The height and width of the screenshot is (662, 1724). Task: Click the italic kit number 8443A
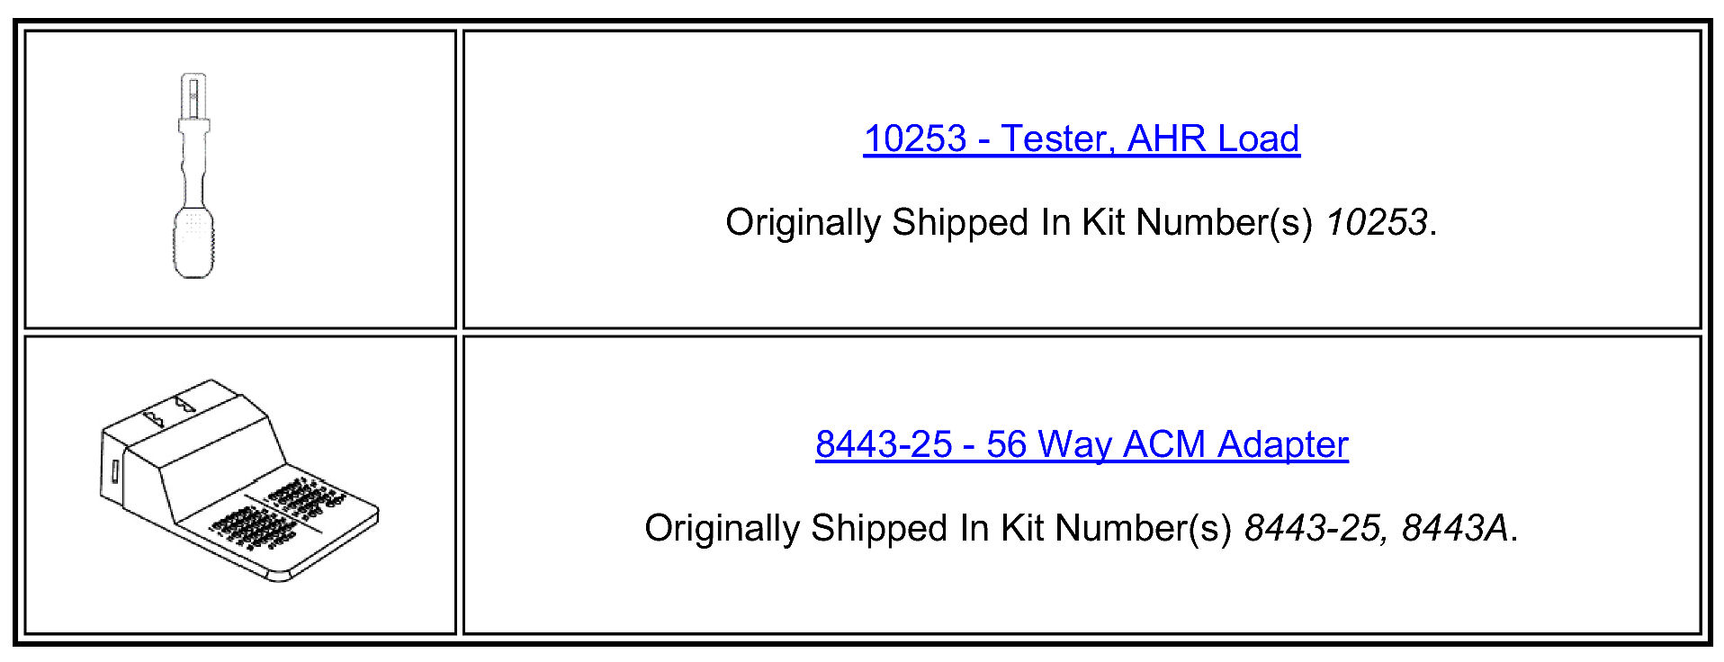[1455, 528]
